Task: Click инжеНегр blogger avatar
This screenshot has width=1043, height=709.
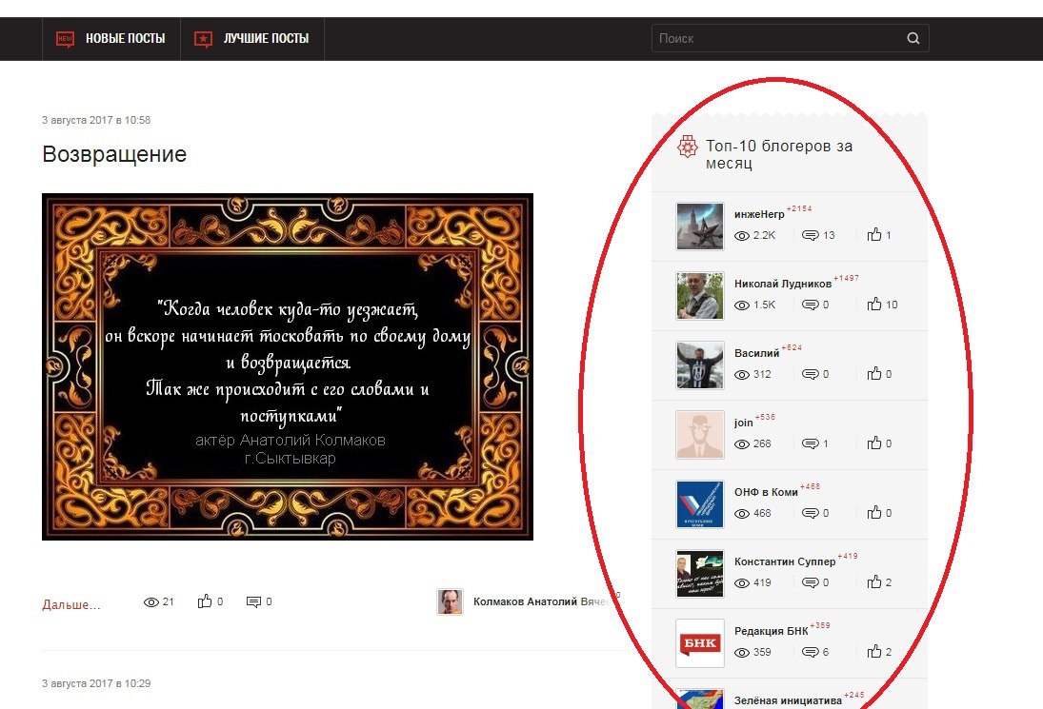Action: (x=699, y=226)
